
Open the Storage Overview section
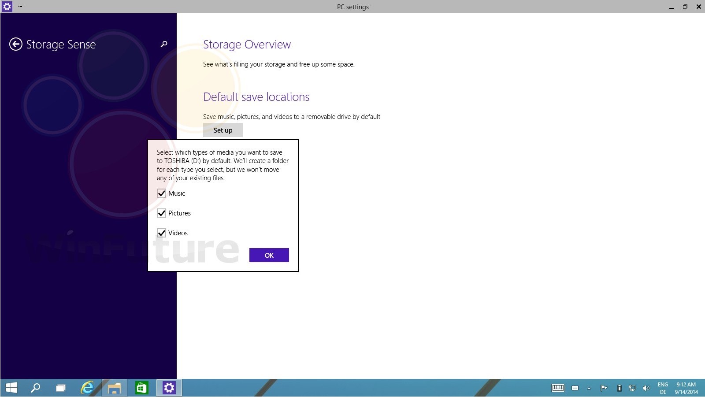click(247, 45)
